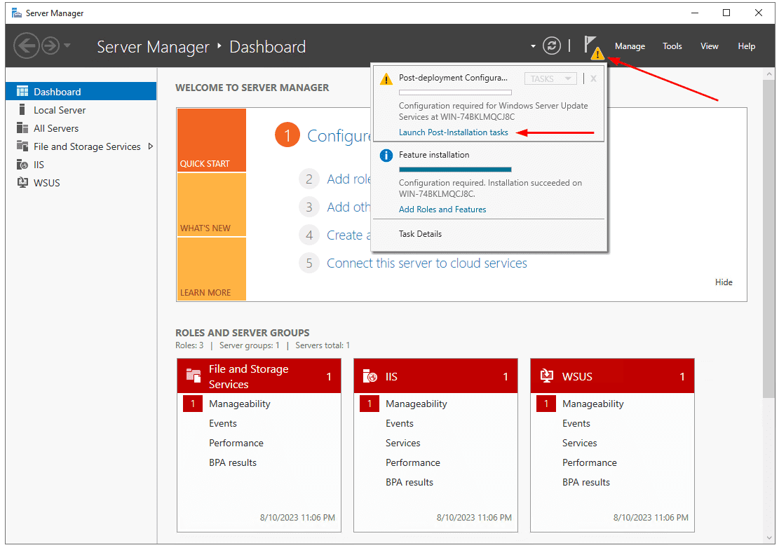Open Performance in the WSUS tile
Screen dimensions: 779x550
pos(589,462)
